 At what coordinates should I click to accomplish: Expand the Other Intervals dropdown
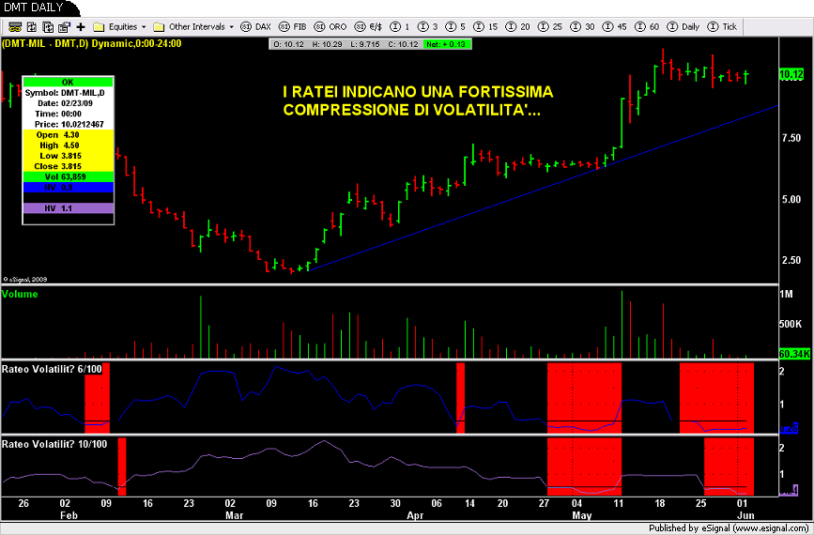point(195,26)
